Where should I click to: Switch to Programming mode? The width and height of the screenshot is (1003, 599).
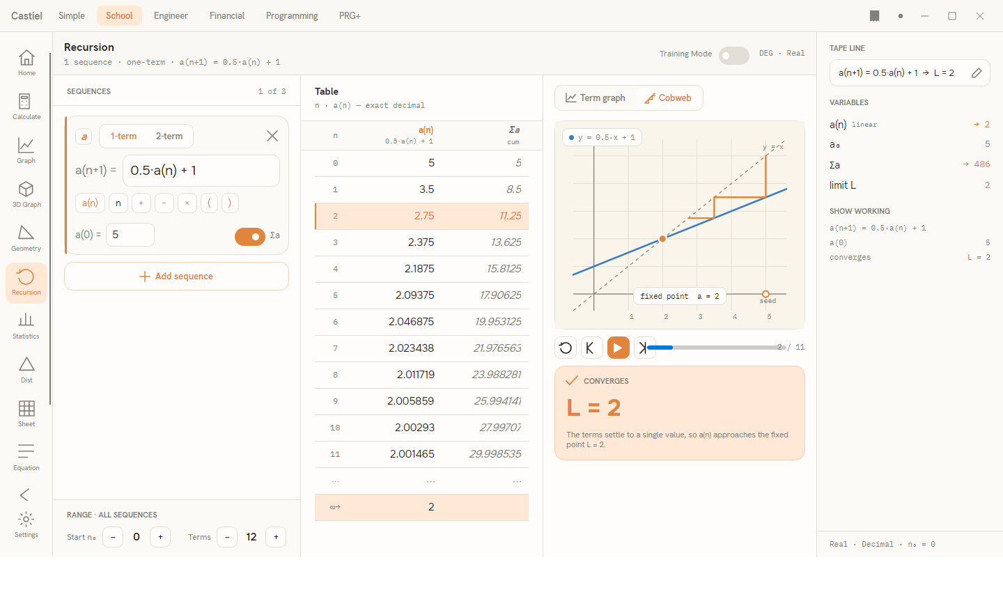click(292, 15)
